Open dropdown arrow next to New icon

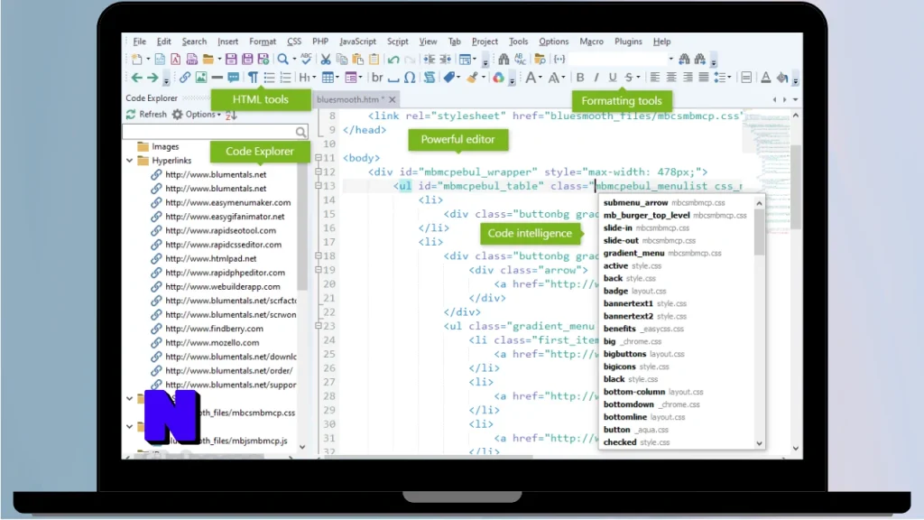(148, 59)
